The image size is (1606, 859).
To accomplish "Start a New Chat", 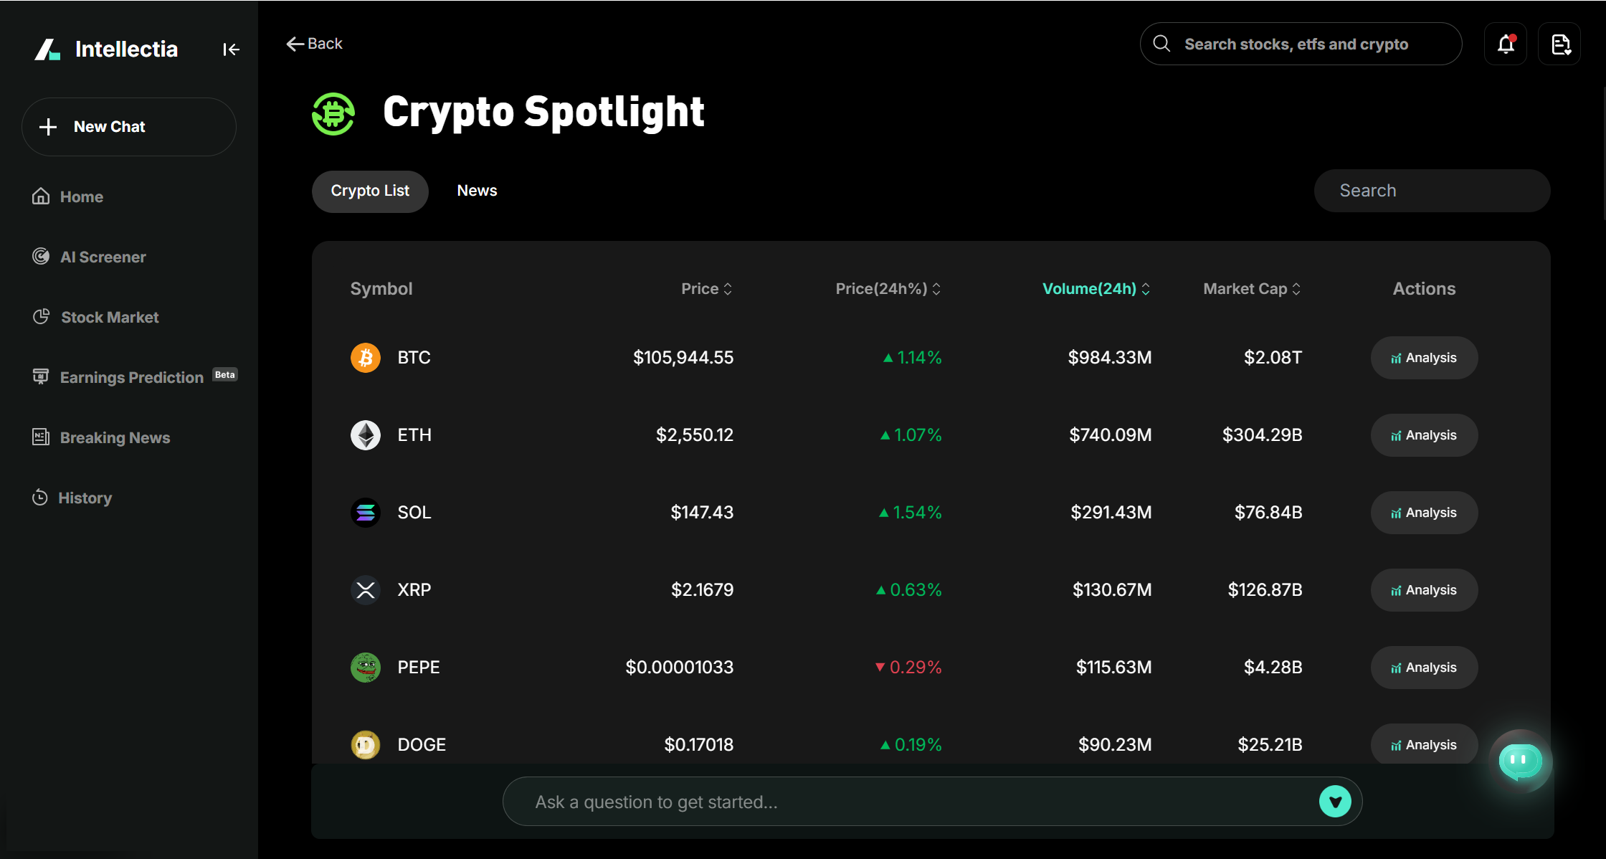I will tap(128, 127).
